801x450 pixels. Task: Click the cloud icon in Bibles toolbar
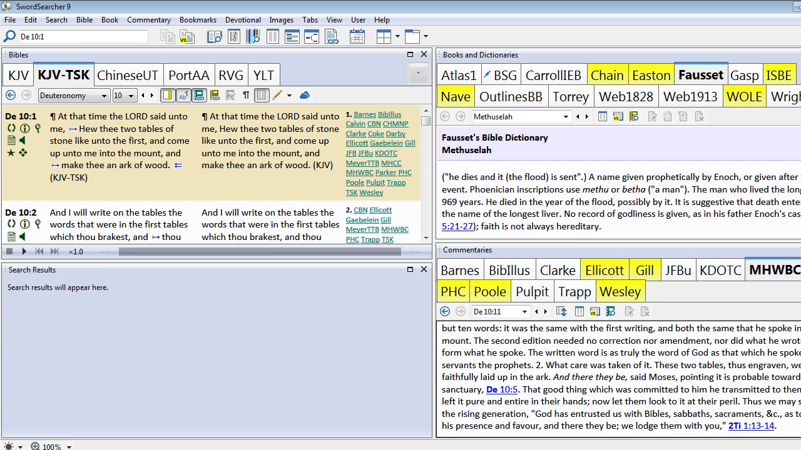click(305, 96)
